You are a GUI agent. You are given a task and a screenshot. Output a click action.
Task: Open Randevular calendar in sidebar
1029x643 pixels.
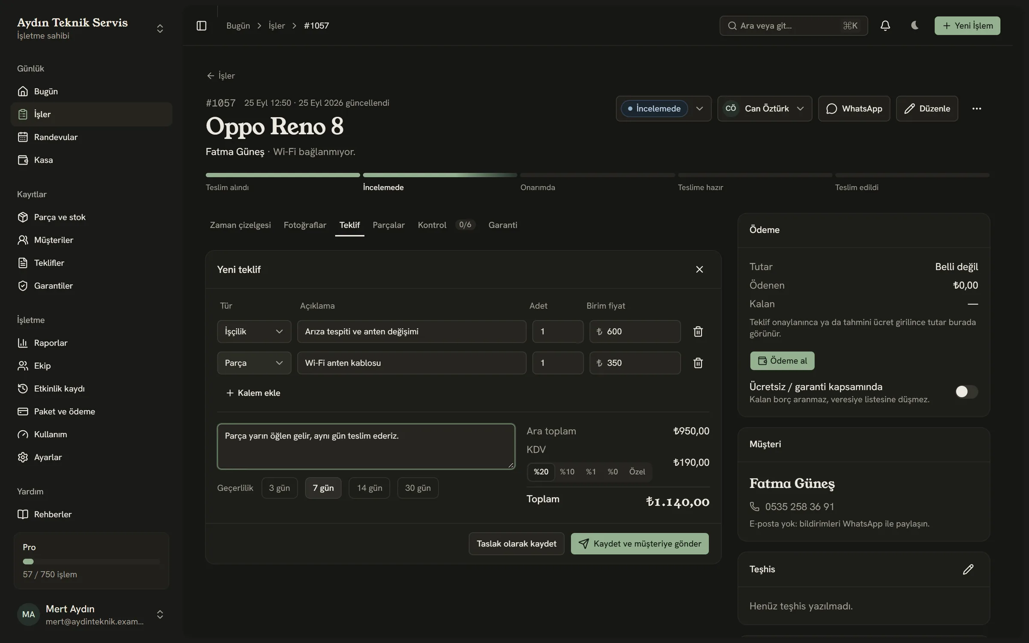click(91, 137)
